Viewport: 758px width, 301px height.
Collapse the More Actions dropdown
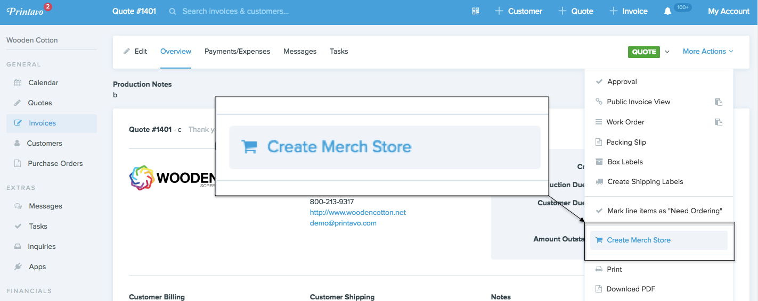pos(708,51)
